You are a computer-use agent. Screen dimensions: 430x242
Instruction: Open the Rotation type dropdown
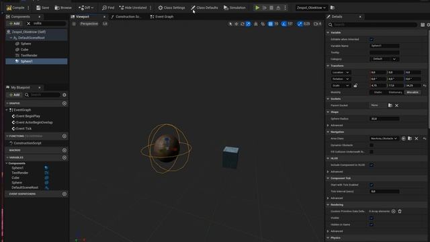click(x=341, y=79)
